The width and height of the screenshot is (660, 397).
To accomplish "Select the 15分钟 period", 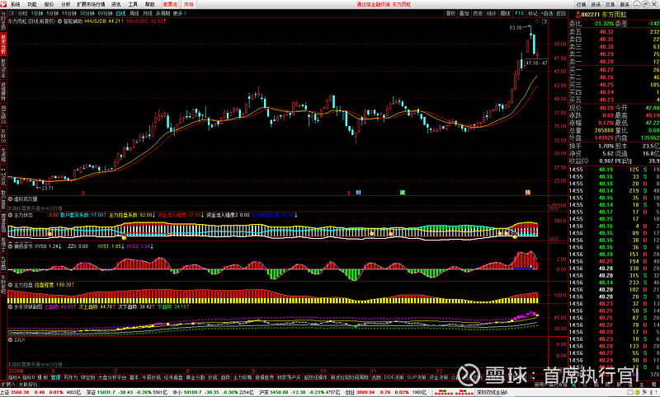I will [x=69, y=13].
